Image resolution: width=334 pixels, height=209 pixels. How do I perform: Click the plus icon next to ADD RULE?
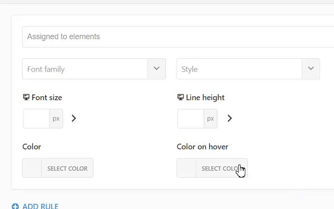(x=15, y=206)
